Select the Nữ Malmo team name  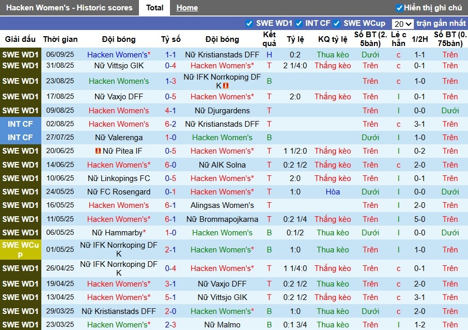pyautogui.click(x=222, y=324)
